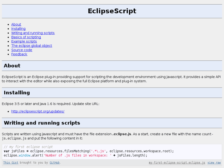This screenshot has width=224, height=168.
Task: Open the Example scripts link
Action: pos(24,42)
